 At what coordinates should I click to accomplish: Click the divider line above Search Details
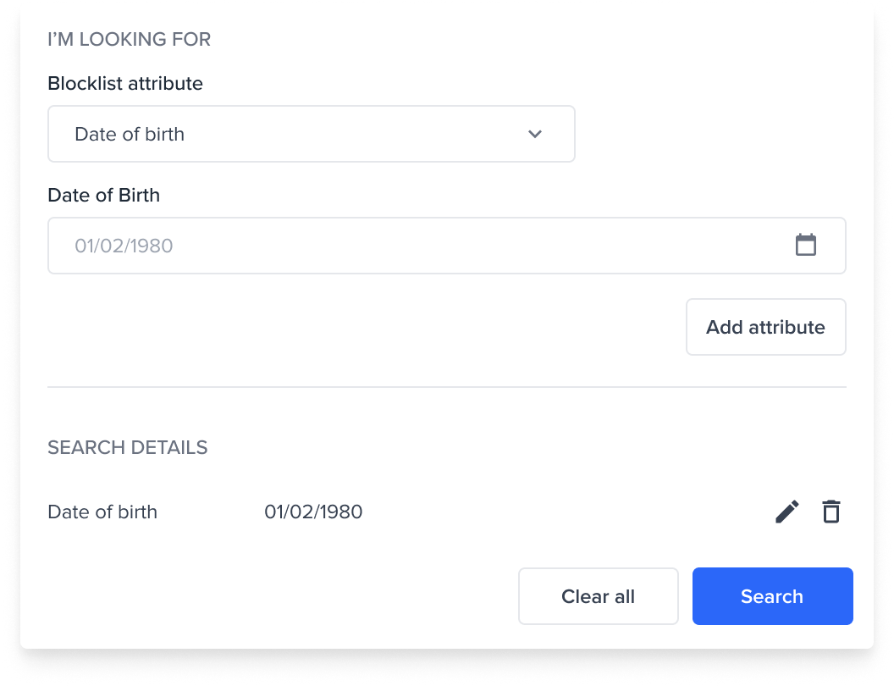446,387
